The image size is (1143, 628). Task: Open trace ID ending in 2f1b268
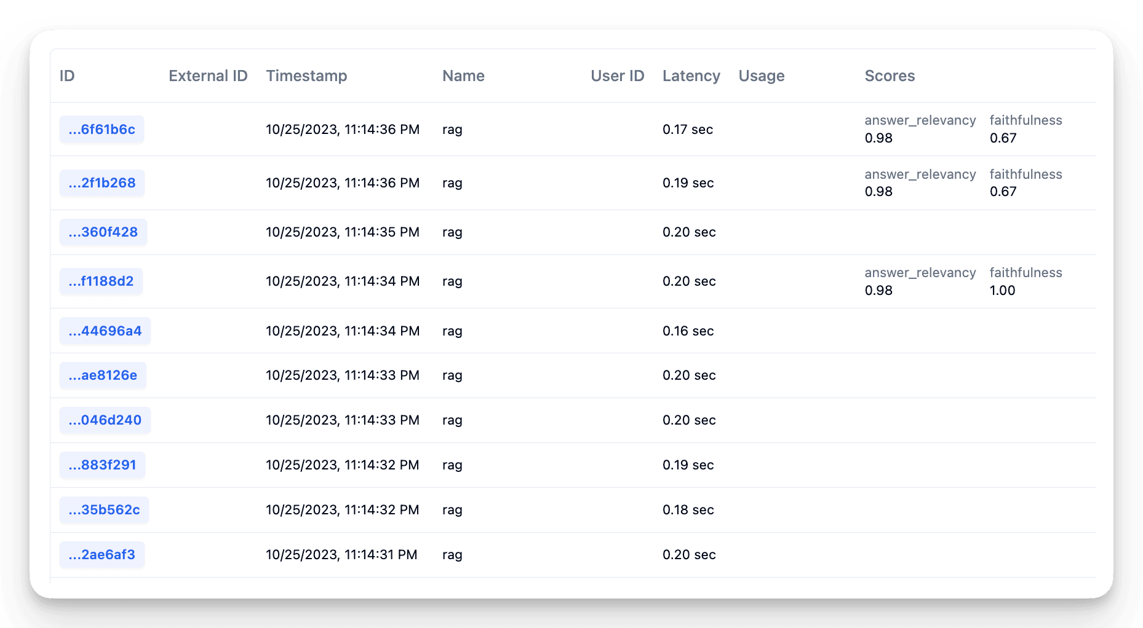102,183
